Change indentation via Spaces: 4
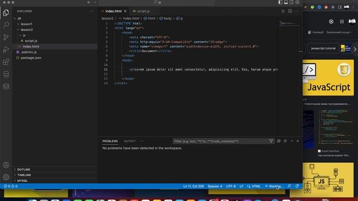 click(215, 186)
